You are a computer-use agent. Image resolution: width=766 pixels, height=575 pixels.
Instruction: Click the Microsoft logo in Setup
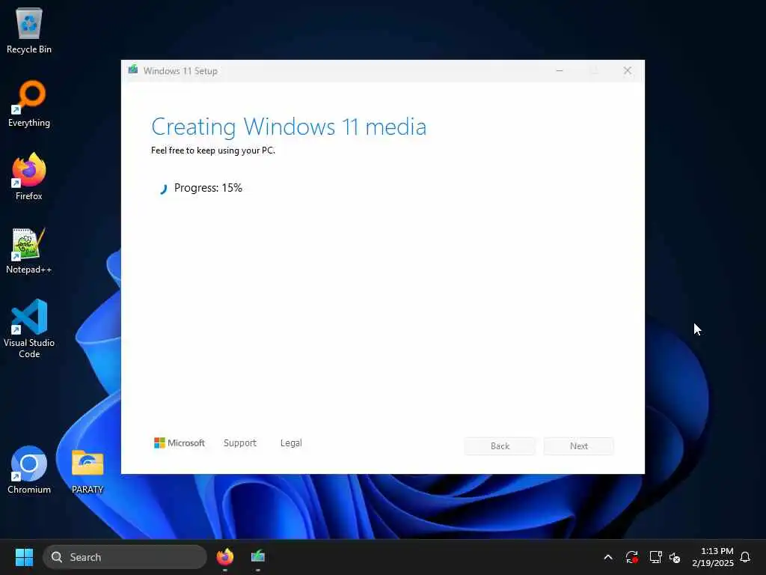point(180,443)
